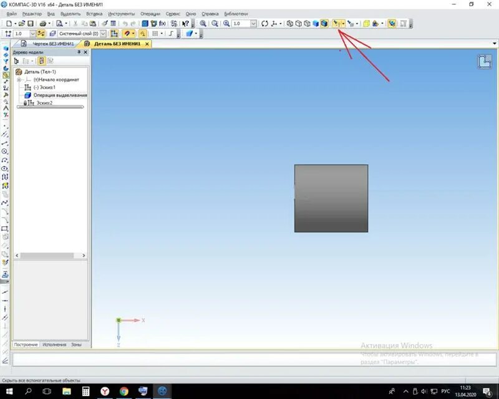Toggle the sketch mode icon
499x399 pixels.
(114, 34)
